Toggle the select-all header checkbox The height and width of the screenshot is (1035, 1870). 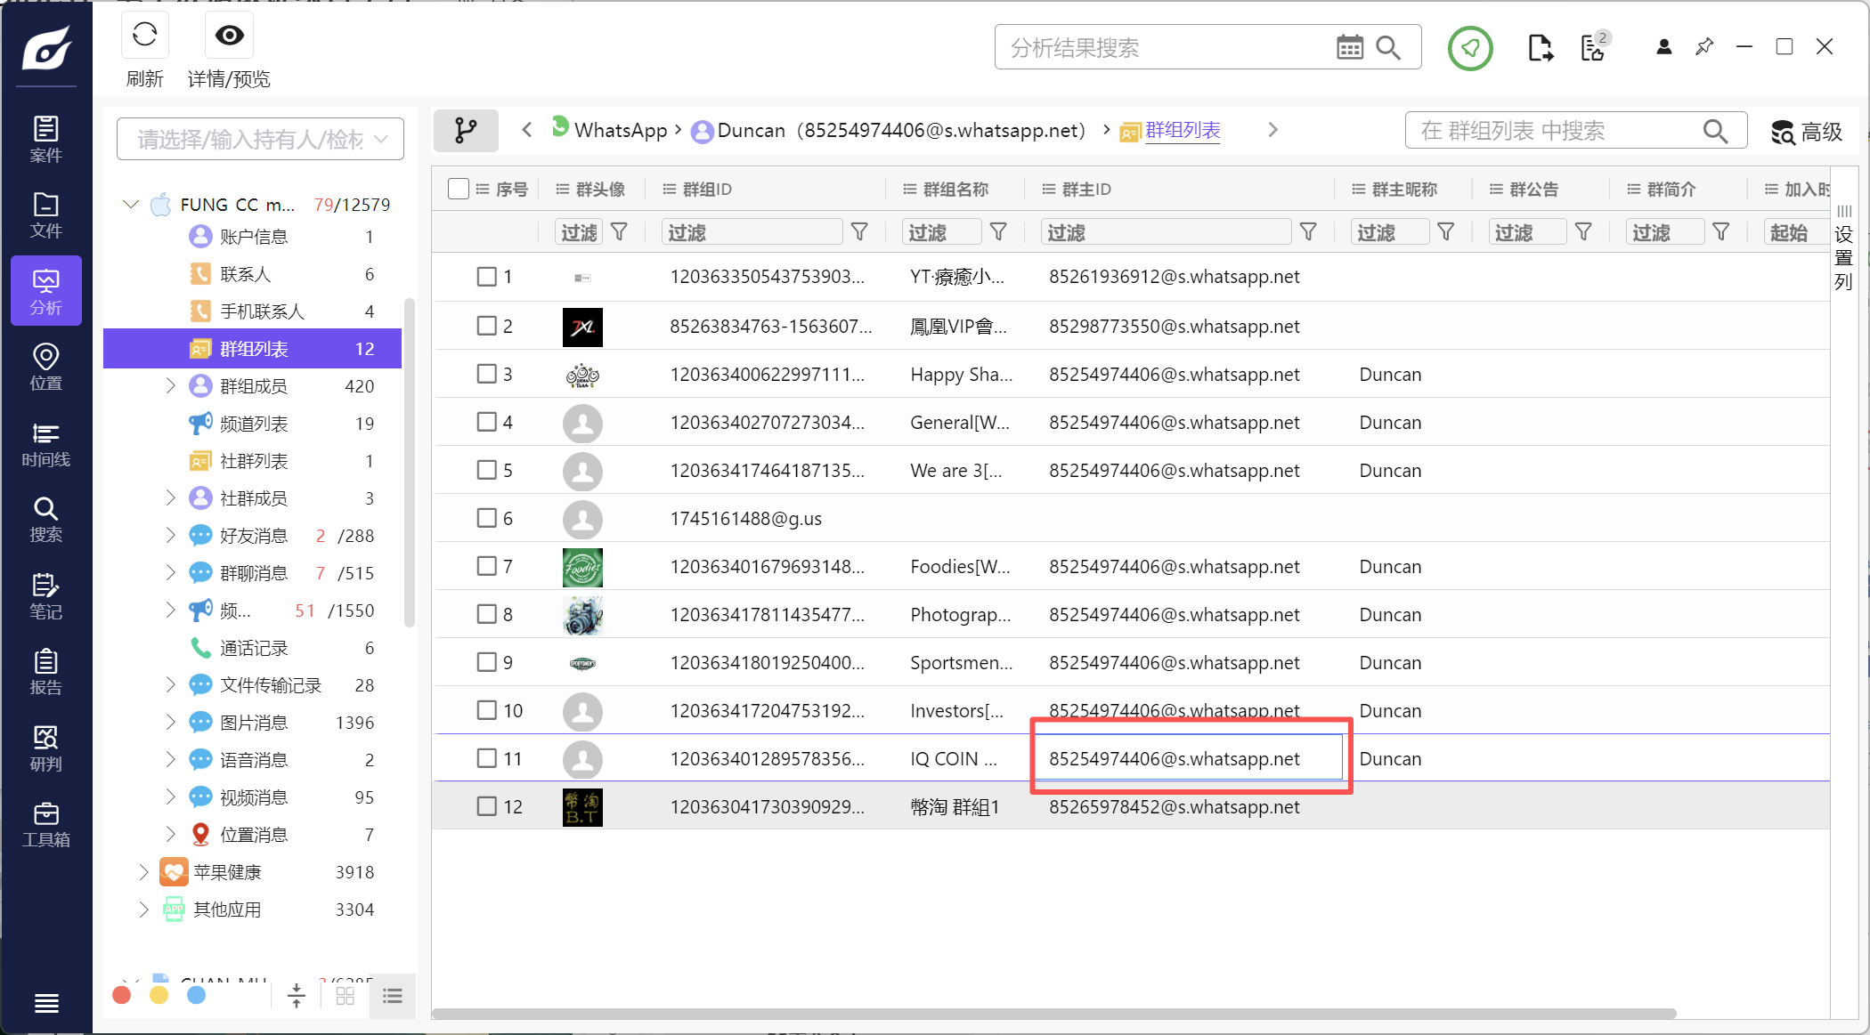tap(459, 189)
